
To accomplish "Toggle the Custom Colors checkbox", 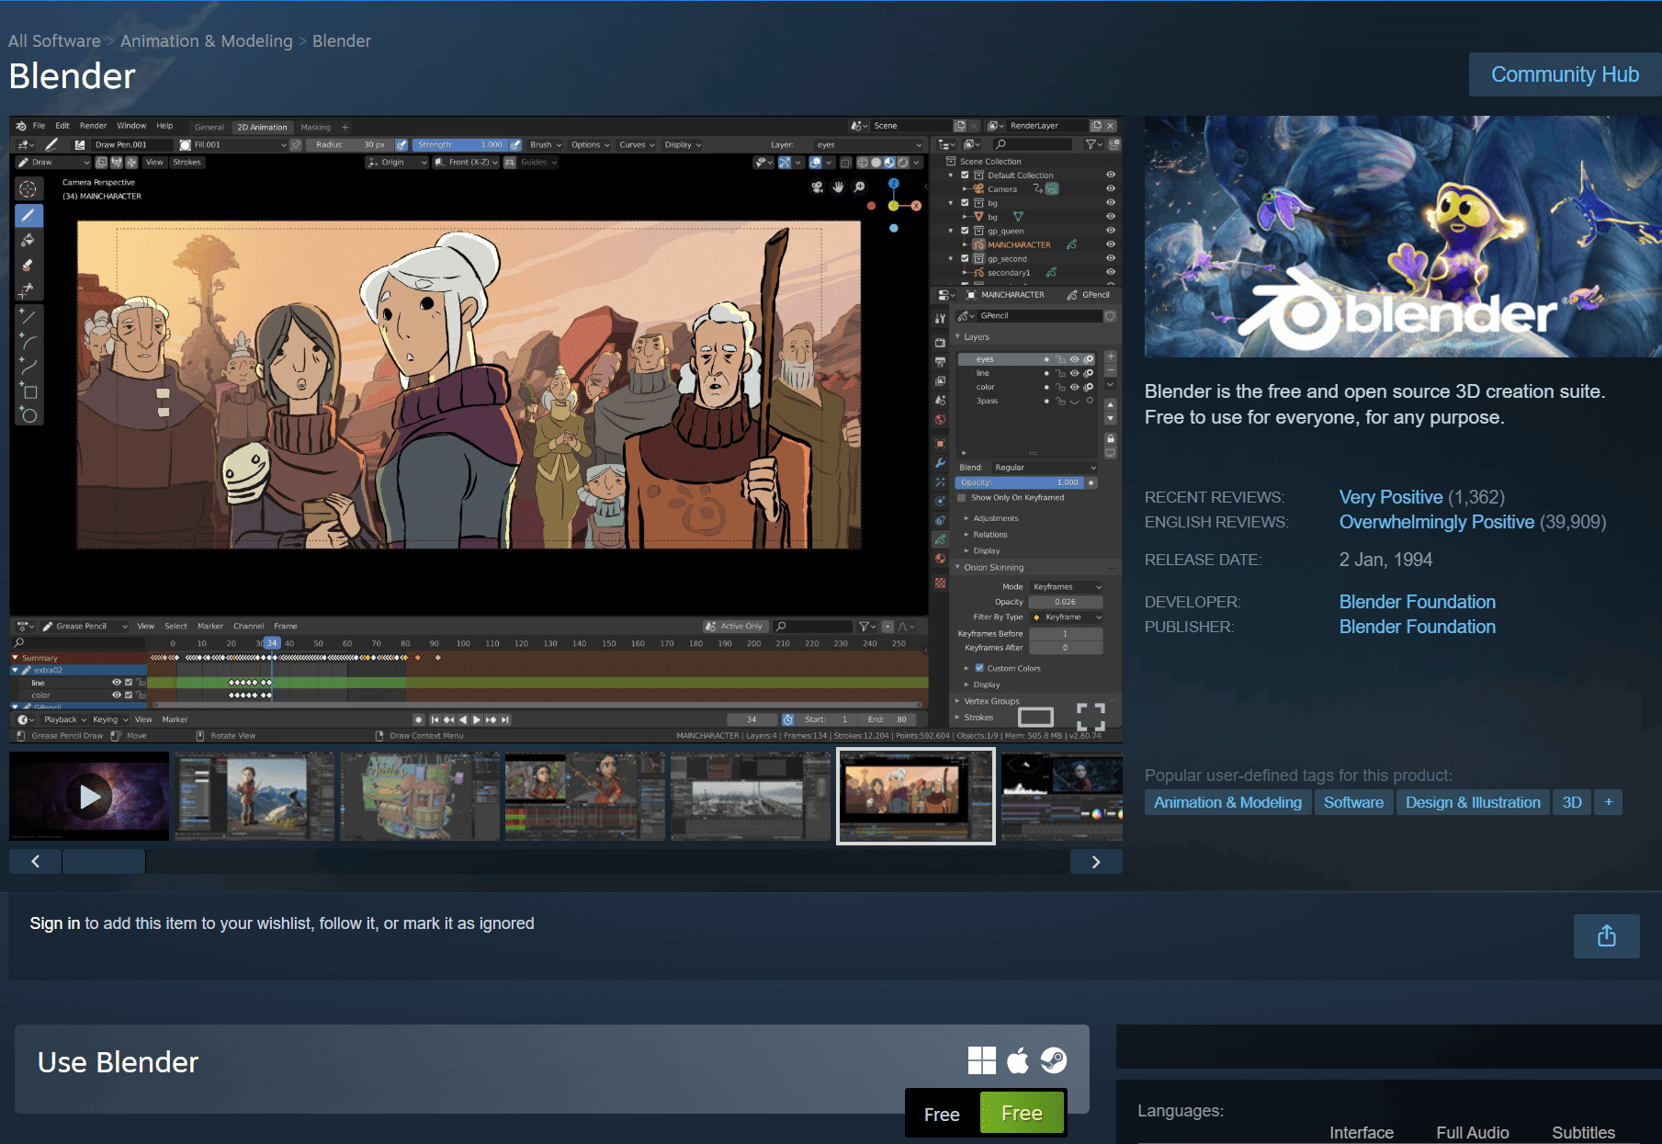I will coord(979,668).
